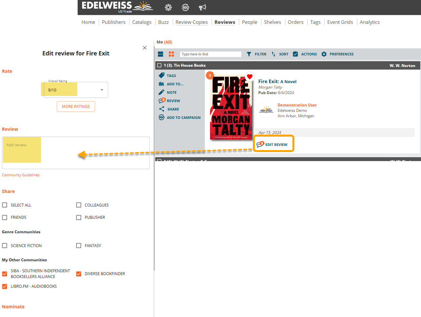Click the Edelweiss Demo user avatar
This screenshot has height=317, width=421.
(x=266, y=110)
